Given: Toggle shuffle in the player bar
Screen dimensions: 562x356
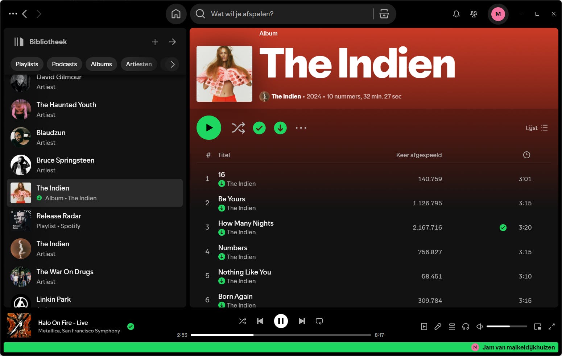Looking at the screenshot, I should [243, 321].
